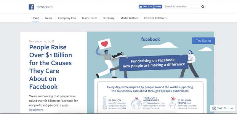This screenshot has height=114, width=237.
Task: Click the thumbs-up Like button
Action: pyautogui.click(x=146, y=7)
